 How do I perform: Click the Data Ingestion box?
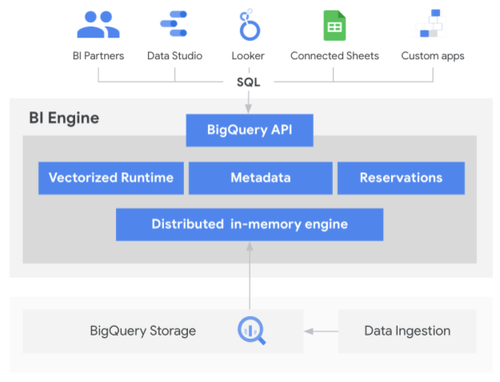pos(407,332)
